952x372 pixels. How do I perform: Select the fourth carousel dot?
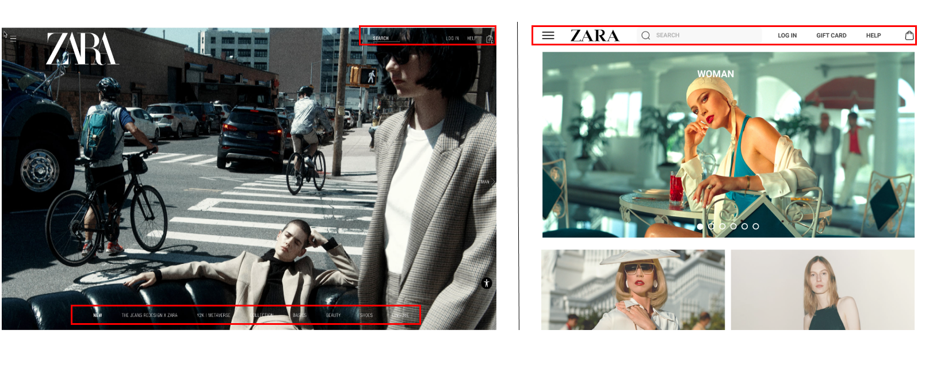coord(733,227)
